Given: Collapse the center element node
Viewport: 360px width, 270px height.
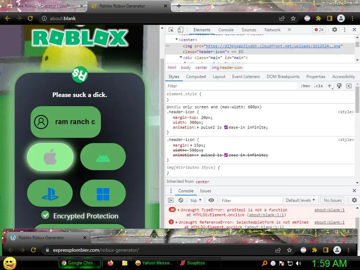Looking at the screenshot, I should tap(176, 39).
